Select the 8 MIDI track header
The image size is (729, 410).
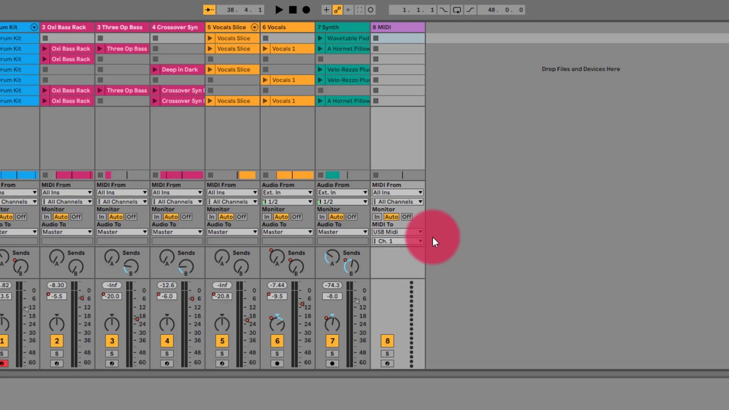click(x=398, y=27)
